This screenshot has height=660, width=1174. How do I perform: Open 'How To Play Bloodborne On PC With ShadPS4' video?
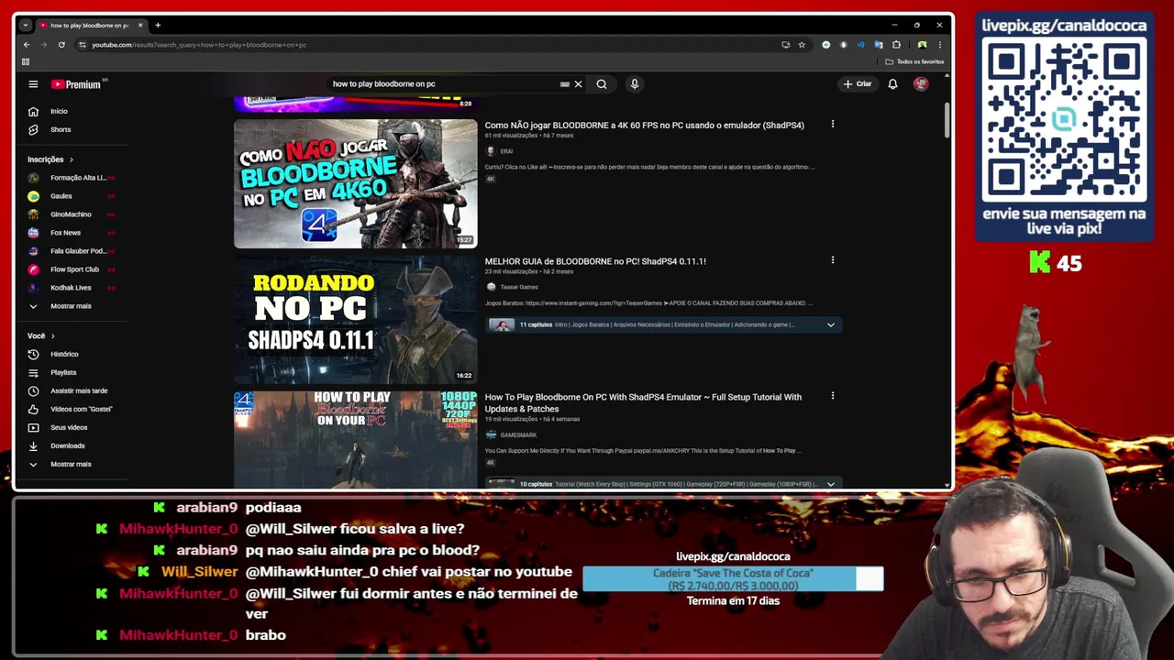(643, 402)
